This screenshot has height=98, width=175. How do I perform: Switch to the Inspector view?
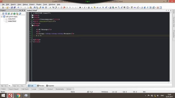(x=50, y=86)
